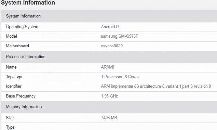Click the Operating System label
Image resolution: width=217 pixels, height=130 pixels.
click(22, 27)
